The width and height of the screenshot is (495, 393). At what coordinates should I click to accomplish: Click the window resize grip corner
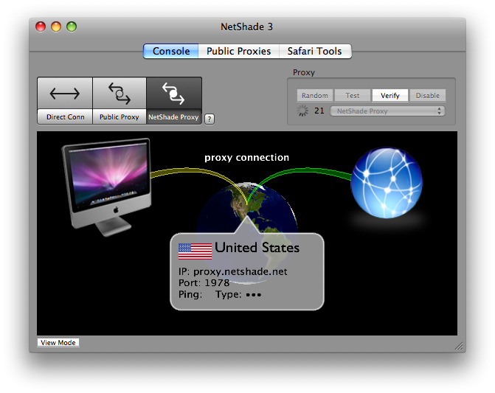[459, 346]
